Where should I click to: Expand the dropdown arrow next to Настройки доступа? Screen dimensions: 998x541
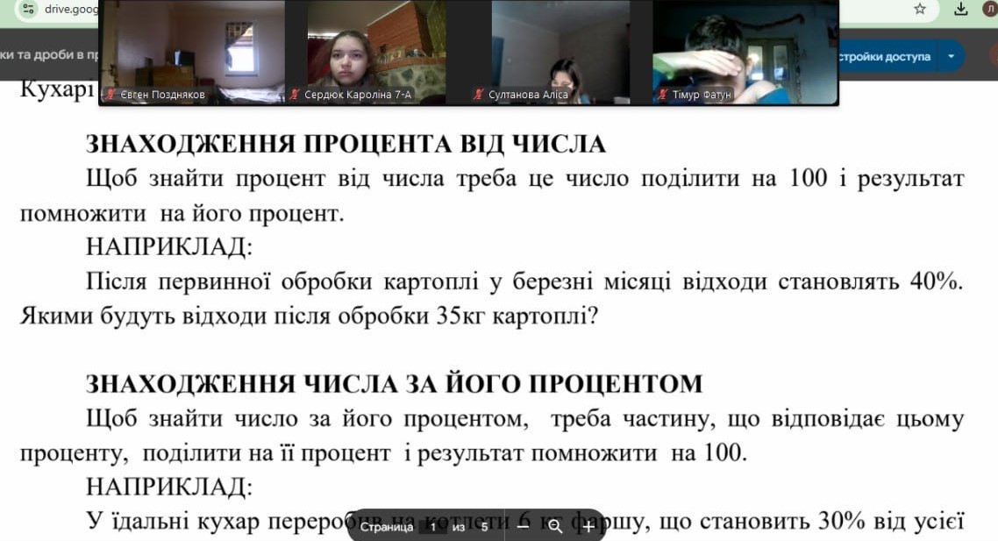[x=951, y=57]
